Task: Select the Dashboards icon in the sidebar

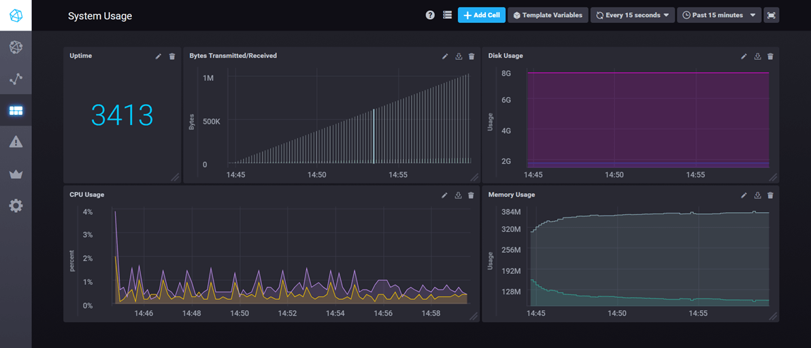Action: [16, 110]
